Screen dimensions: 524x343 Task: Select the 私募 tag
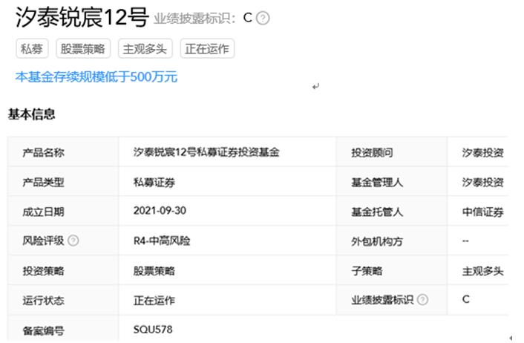tap(32, 48)
